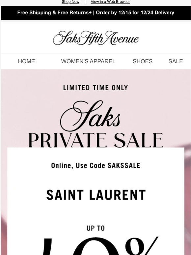This screenshot has height=255, width=191.
Task: Click the LIMITED TIME ONLY text
Action: point(95,88)
